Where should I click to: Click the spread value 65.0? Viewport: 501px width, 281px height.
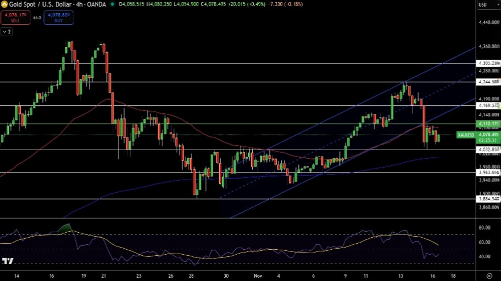(x=37, y=18)
